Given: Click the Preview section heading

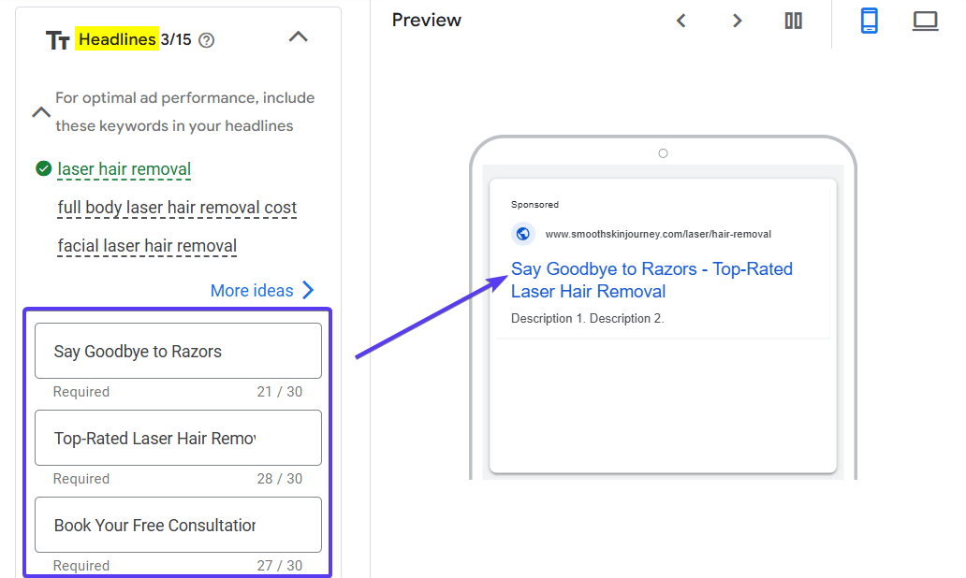Looking at the screenshot, I should (426, 20).
